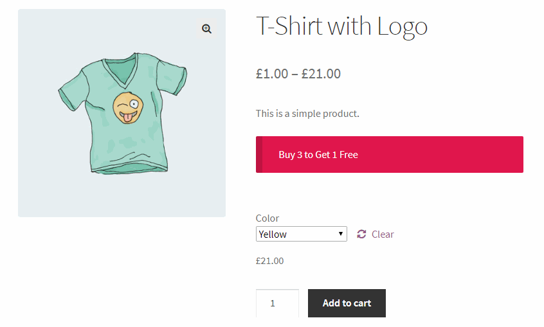Viewport: 544px width, 327px height.
Task: Click the 'This is a simple product.' description
Action: tap(307, 114)
